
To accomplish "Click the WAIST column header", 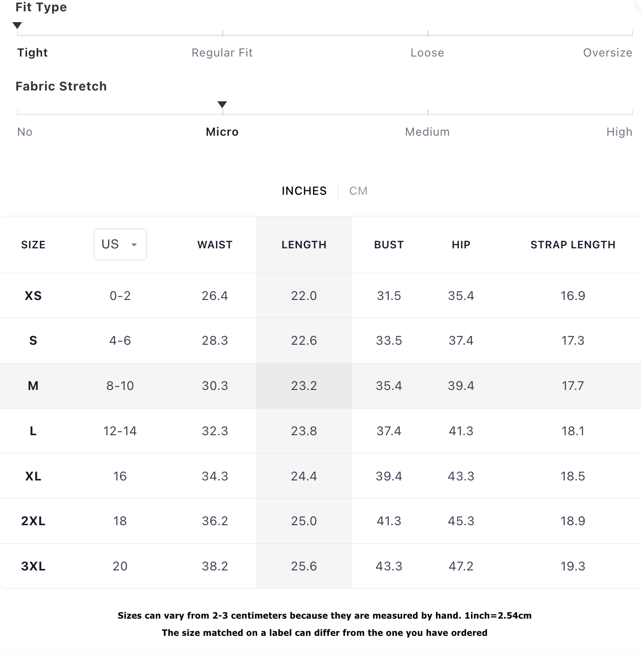I will (215, 244).
